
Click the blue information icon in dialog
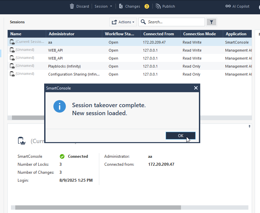60,106
